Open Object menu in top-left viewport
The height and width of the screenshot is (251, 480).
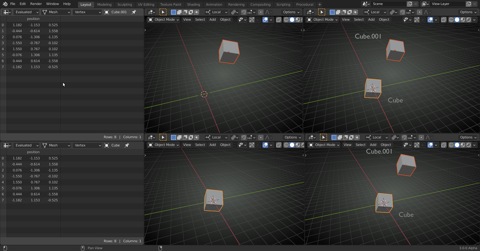point(225,20)
